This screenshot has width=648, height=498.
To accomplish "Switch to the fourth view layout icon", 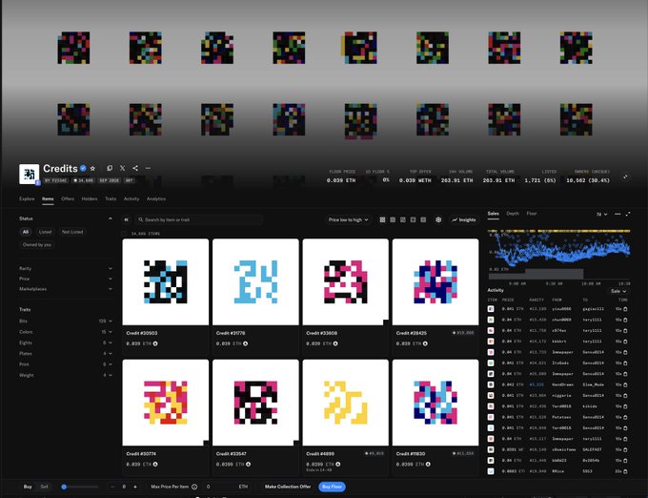I will 413,219.
